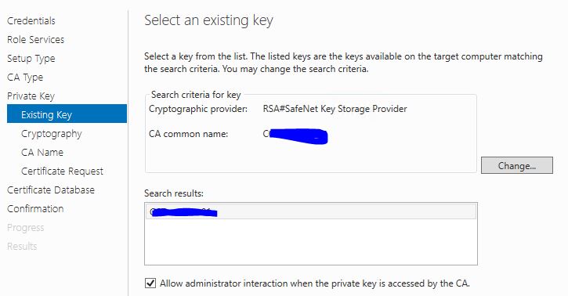Click the Change... button for search criteria
568x296 pixels.
click(x=517, y=165)
